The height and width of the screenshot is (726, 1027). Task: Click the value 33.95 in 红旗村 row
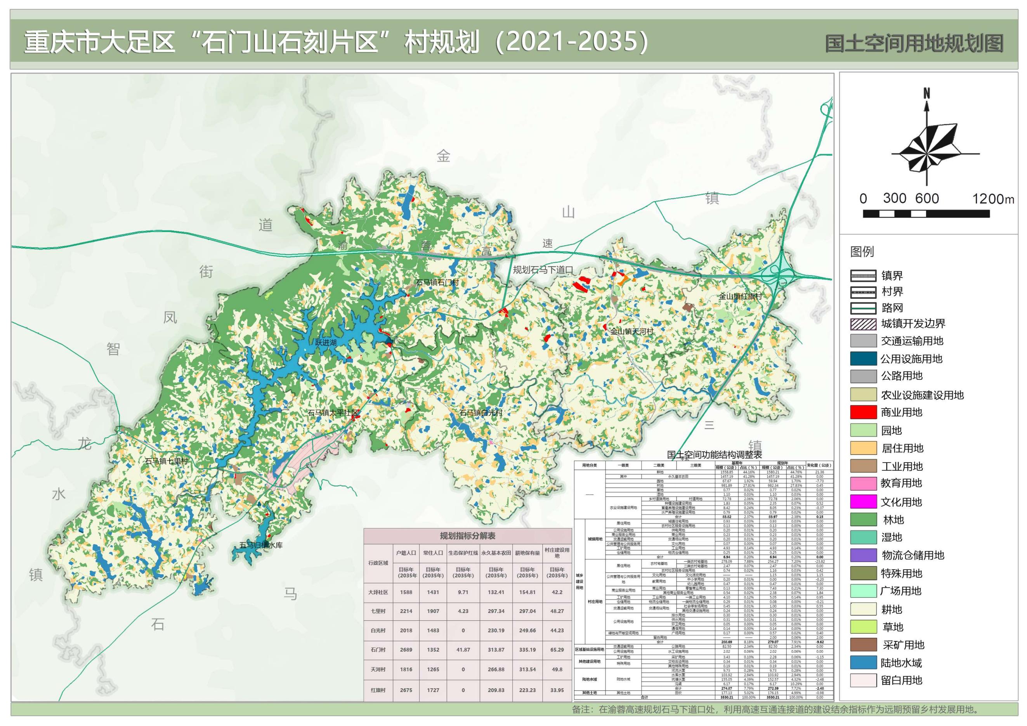click(x=557, y=690)
